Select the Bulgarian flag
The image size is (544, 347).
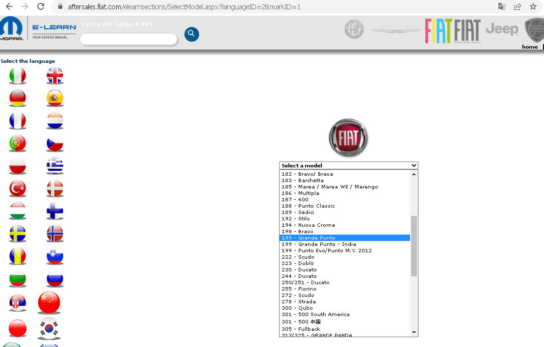[x=18, y=279]
